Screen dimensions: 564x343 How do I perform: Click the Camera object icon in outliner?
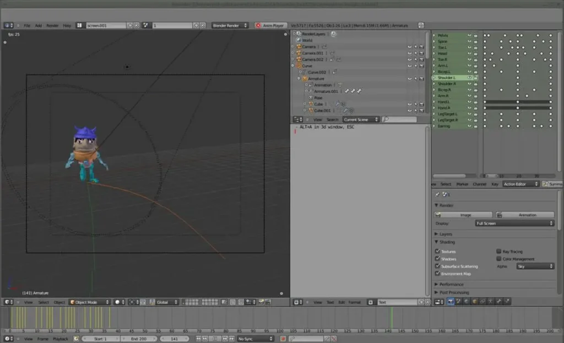coord(299,47)
